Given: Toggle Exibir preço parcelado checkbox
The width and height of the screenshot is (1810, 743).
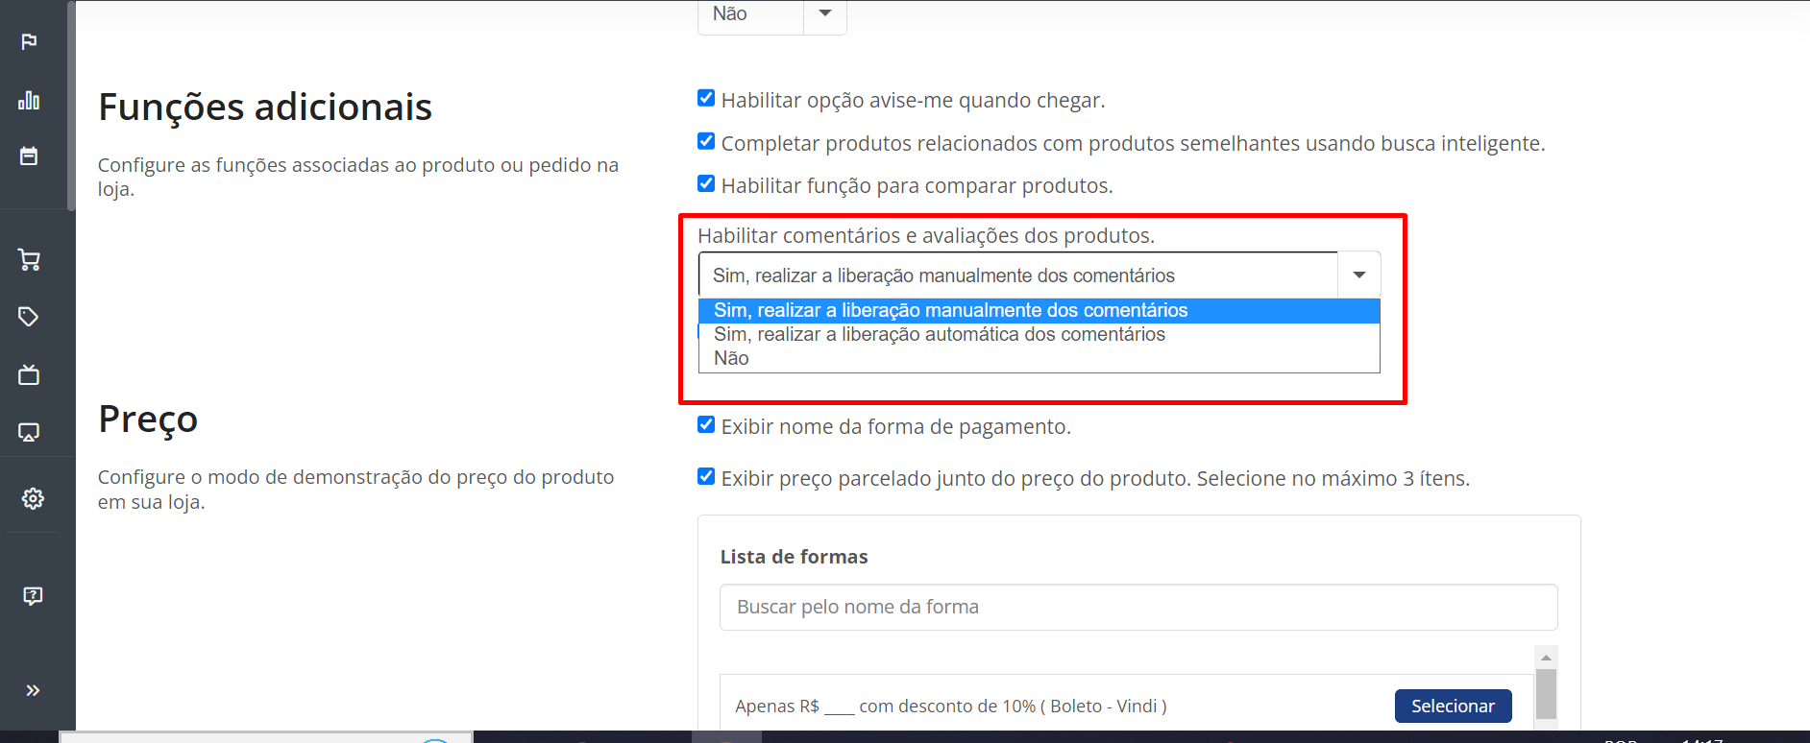Looking at the screenshot, I should point(706,476).
